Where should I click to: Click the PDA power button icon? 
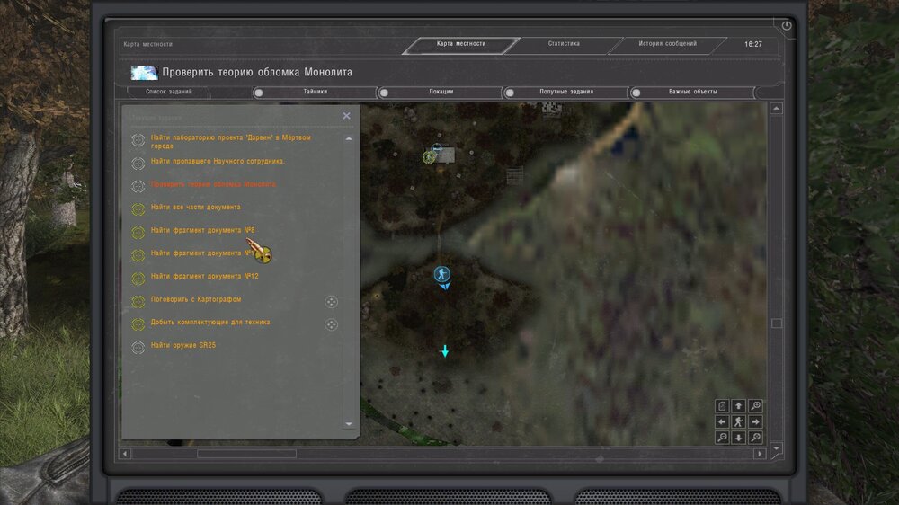coord(787,25)
